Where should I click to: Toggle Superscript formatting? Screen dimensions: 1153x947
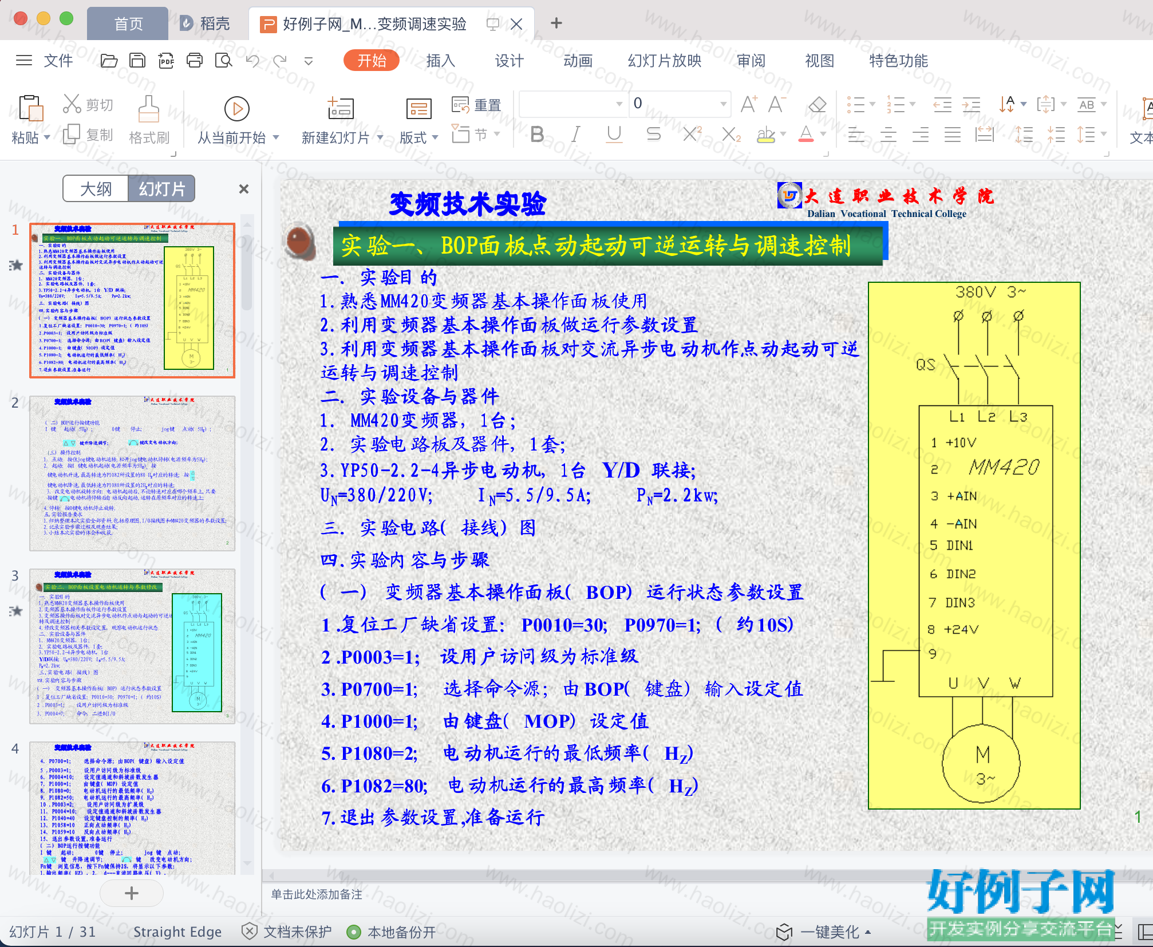[692, 135]
